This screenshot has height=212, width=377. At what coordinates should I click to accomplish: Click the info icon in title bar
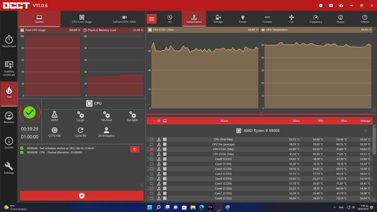coord(321,5)
